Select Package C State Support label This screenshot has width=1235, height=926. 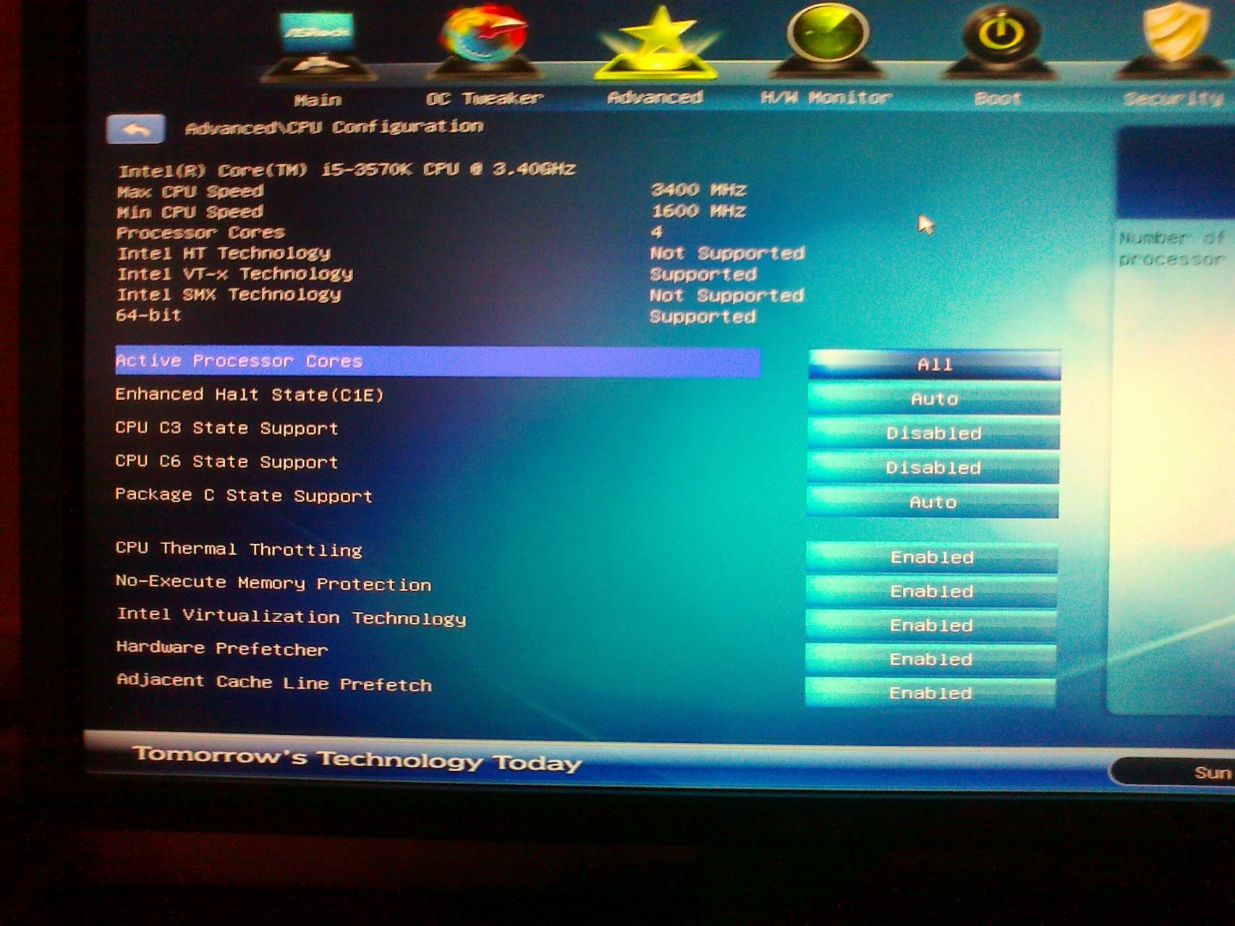click(x=243, y=496)
